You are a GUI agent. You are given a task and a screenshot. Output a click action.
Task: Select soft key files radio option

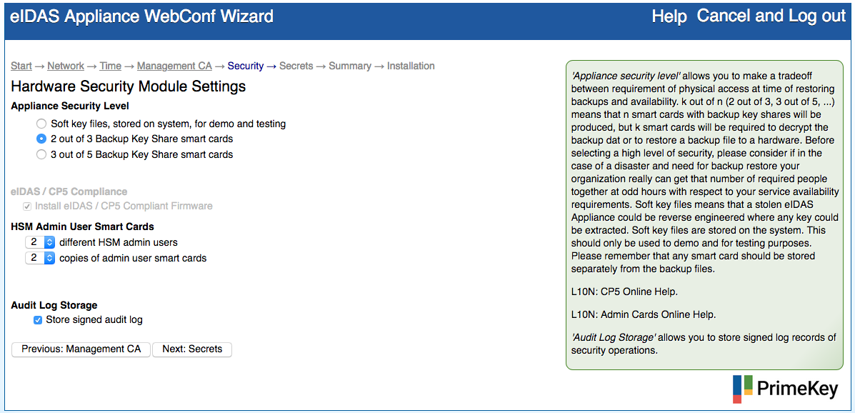(42, 124)
